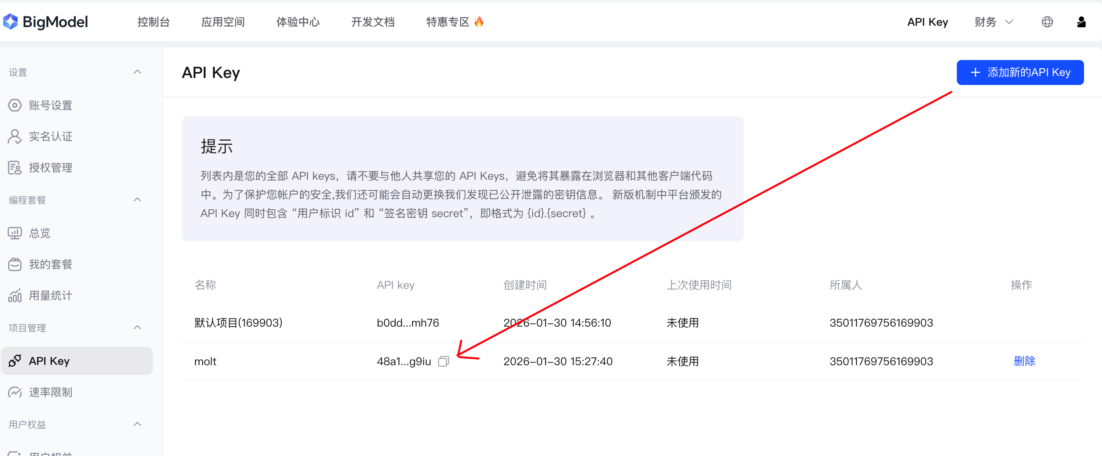The image size is (1102, 456).
Task: Click key value 48a1...g9iu
Action: [404, 362]
